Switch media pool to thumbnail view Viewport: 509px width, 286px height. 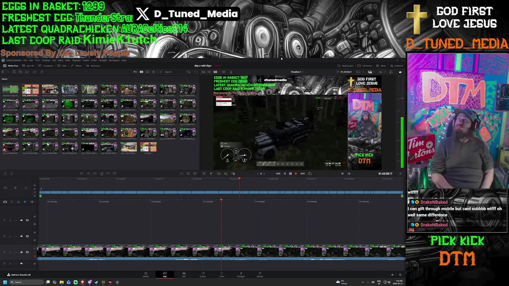pyautogui.click(x=141, y=72)
